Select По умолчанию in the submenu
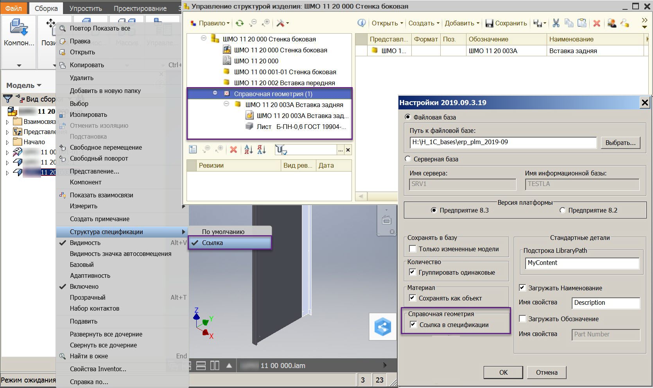The height and width of the screenshot is (388, 653). tap(223, 232)
